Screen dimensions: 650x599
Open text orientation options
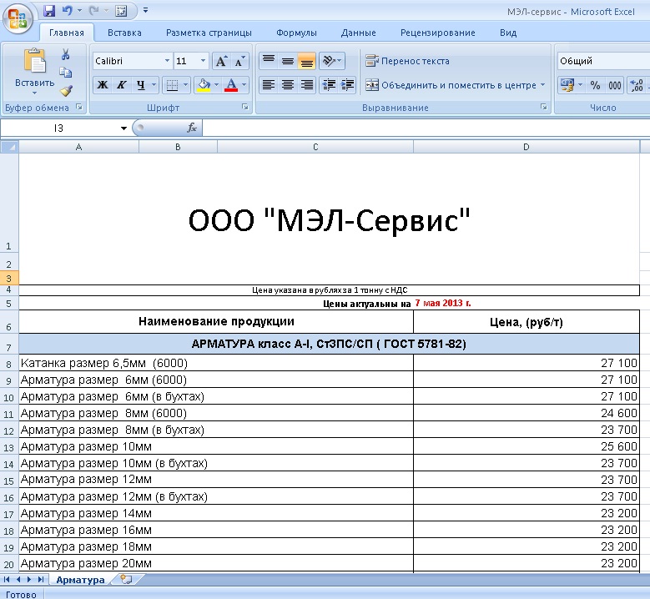(x=331, y=61)
